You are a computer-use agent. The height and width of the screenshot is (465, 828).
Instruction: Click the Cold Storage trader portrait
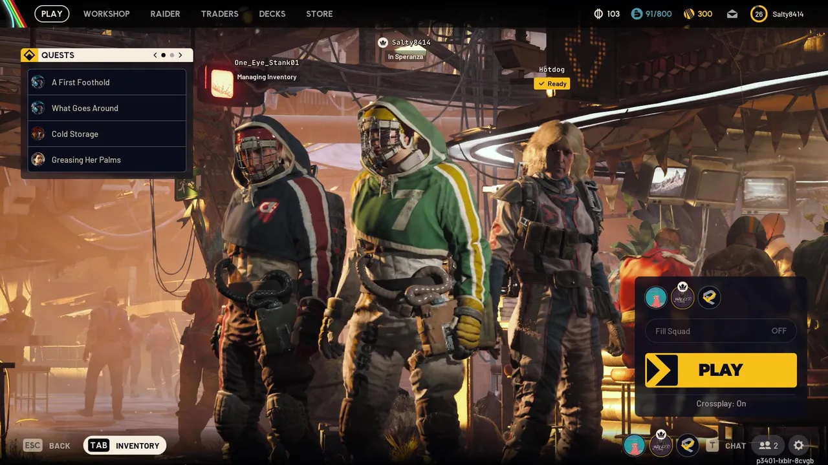click(x=38, y=134)
